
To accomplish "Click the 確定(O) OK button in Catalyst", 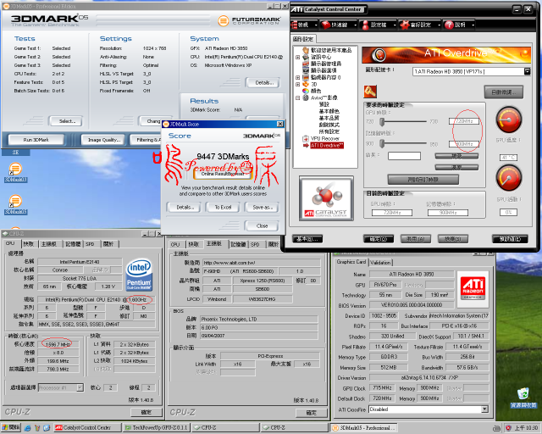I will tap(379, 239).
